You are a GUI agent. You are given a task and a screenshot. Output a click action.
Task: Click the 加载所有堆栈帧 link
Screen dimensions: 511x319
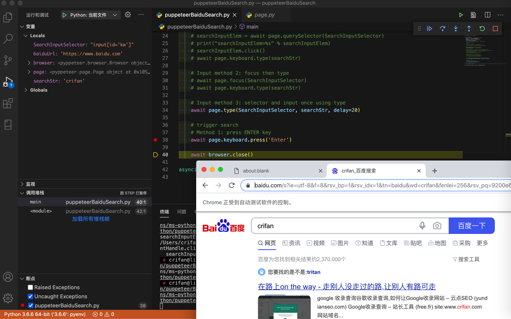pyautogui.click(x=91, y=219)
